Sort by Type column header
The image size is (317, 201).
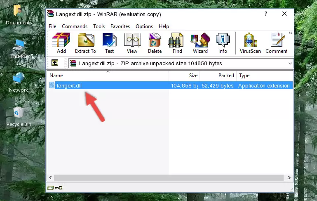265,76
